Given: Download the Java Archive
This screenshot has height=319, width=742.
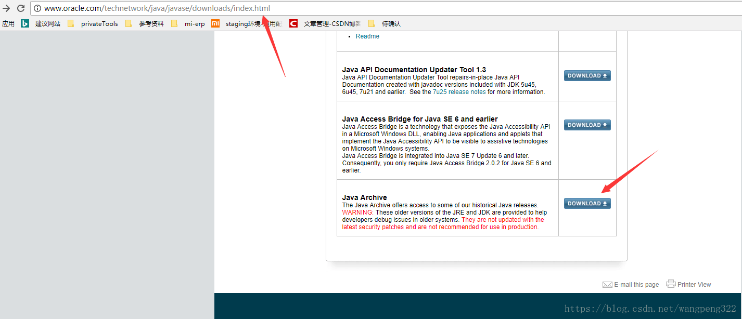Looking at the screenshot, I should (587, 204).
